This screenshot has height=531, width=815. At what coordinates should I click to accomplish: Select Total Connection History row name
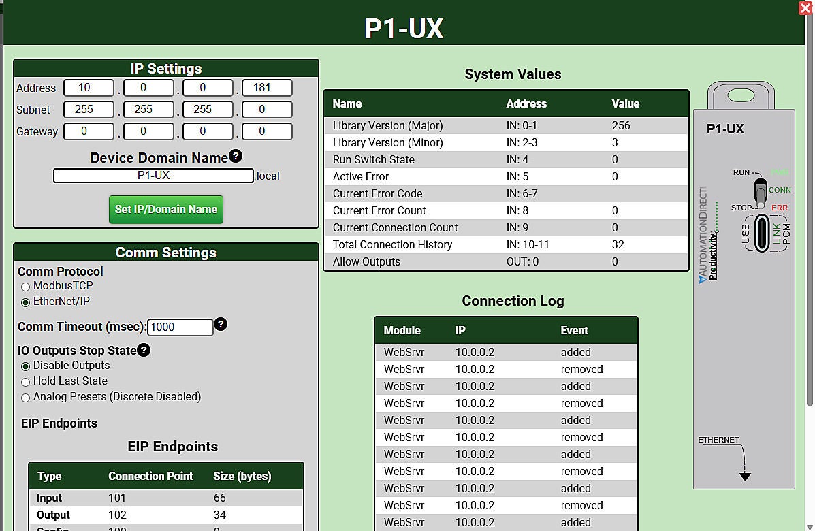(x=392, y=245)
